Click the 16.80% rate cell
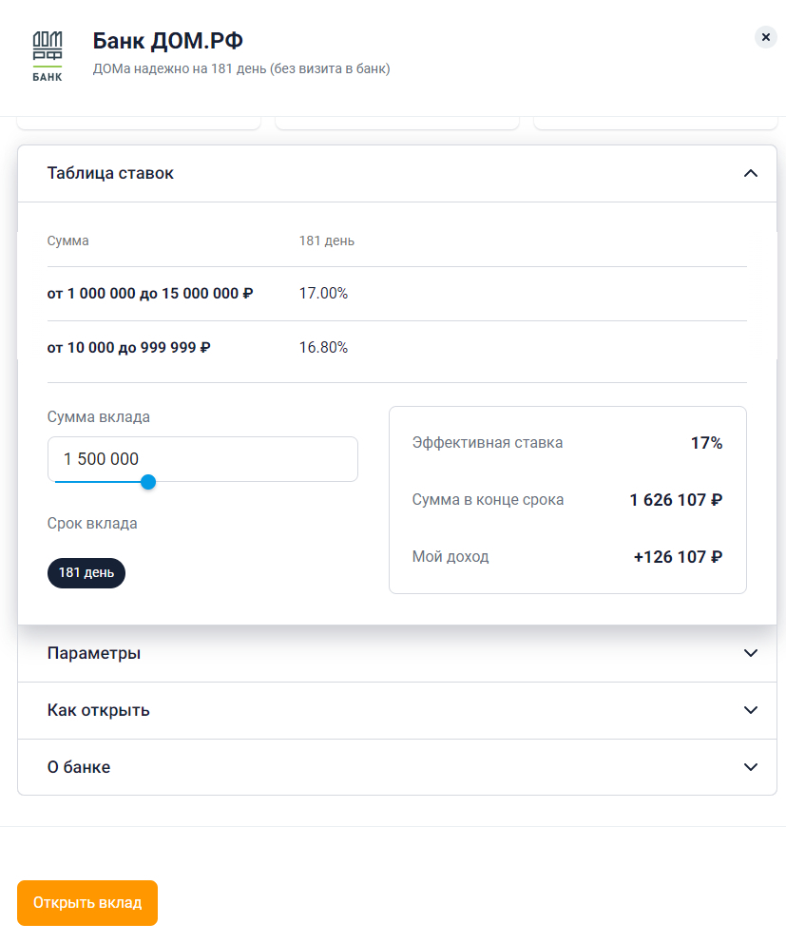Image resolution: width=786 pixels, height=943 pixels. [323, 348]
